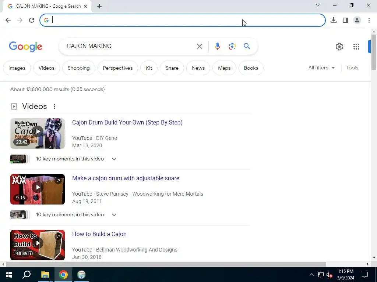Click the Google search box text
Viewport: 377px width, 282px height.
point(89,46)
